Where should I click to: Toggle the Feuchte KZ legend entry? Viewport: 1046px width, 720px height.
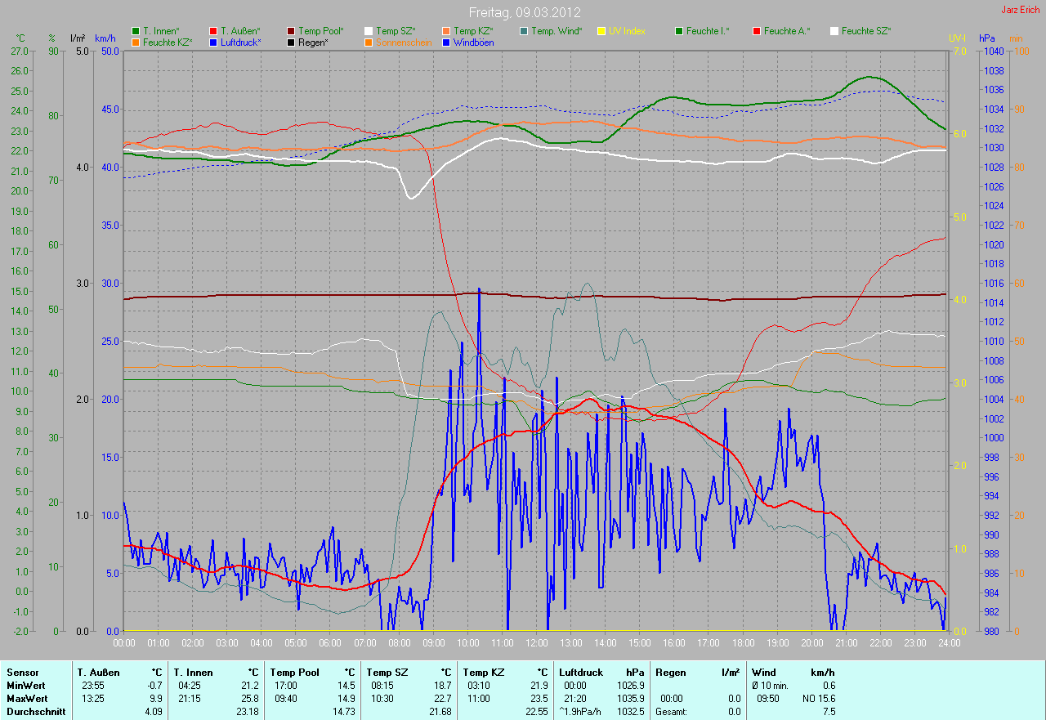coord(167,42)
